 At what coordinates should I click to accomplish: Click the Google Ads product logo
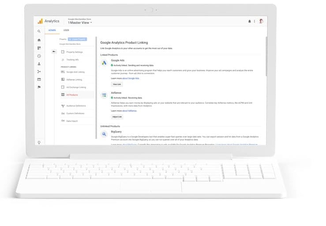click(x=104, y=63)
